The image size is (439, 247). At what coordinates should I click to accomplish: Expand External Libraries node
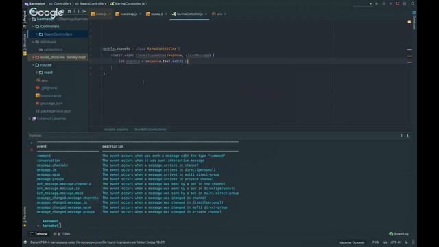click(x=29, y=119)
